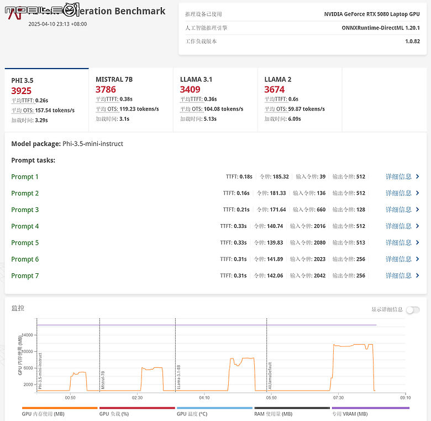Viewport: 431px width, 421px height.
Task: Select the PHI 3.5 result tab
Action: coord(47,100)
